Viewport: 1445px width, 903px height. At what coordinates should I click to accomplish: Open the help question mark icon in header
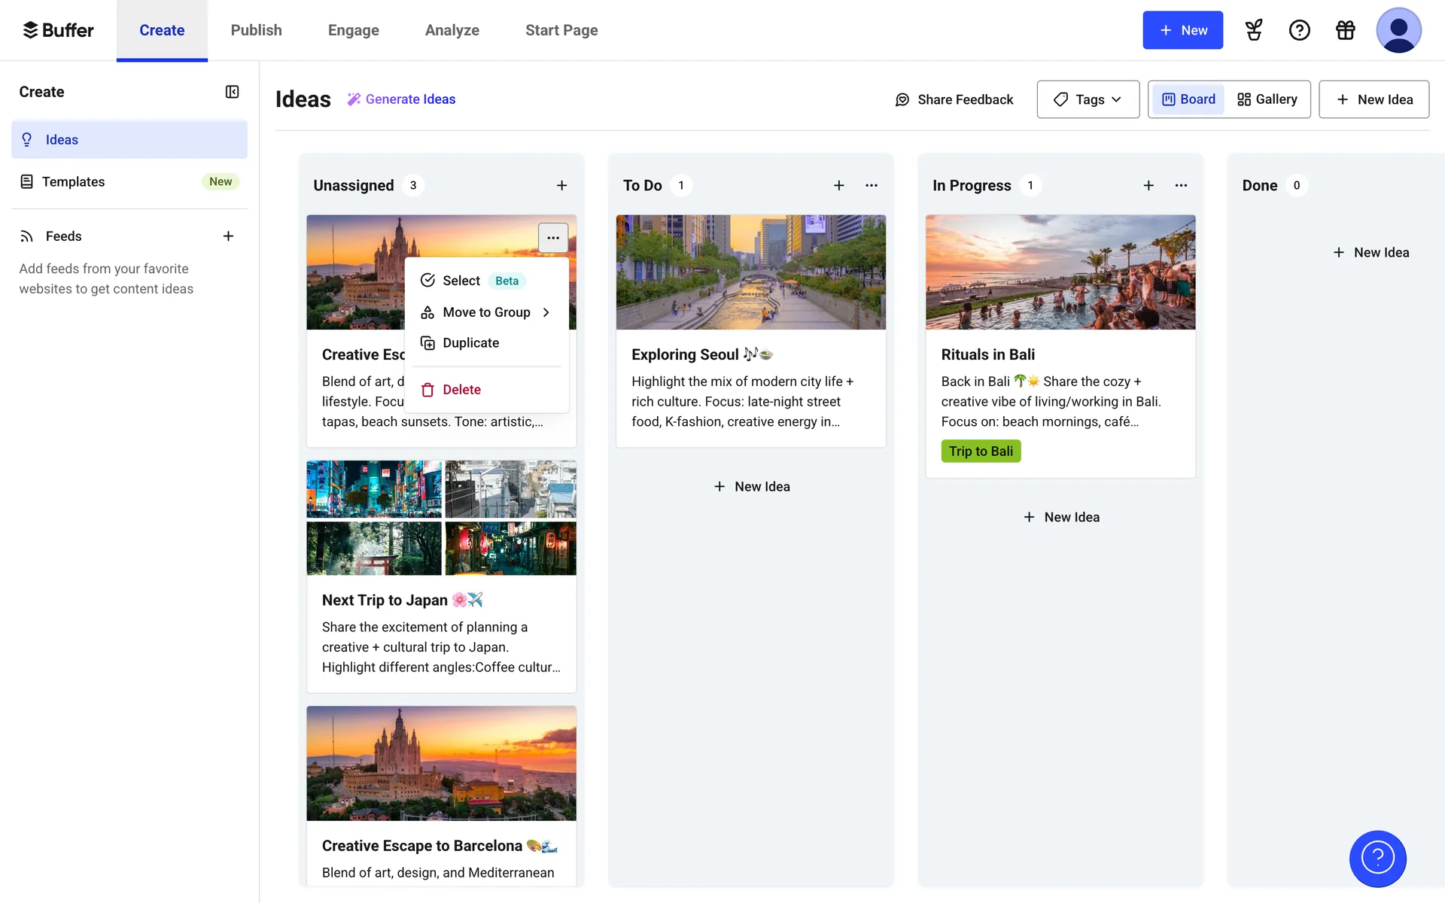click(1299, 30)
